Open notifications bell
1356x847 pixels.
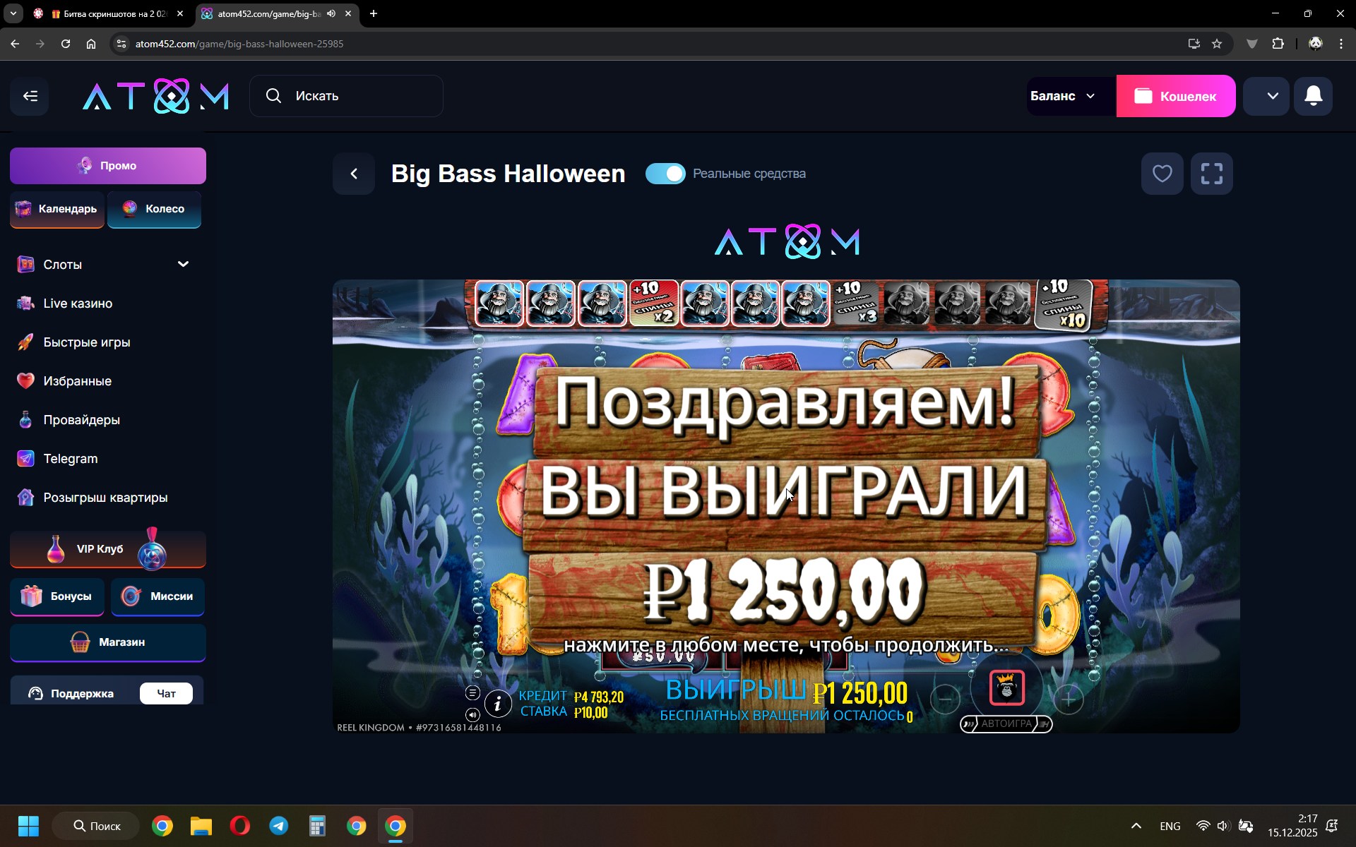click(1313, 96)
